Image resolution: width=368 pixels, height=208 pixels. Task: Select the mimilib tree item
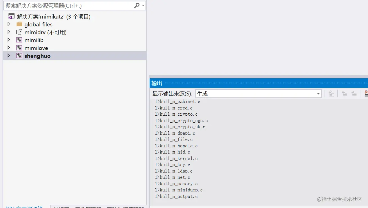pos(34,40)
